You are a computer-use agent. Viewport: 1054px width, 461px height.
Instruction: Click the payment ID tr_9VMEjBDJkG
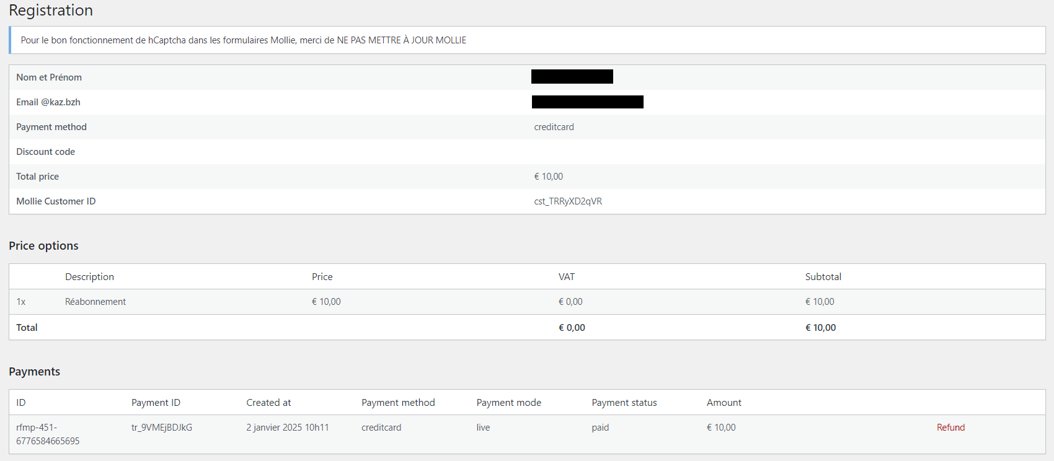click(x=162, y=428)
